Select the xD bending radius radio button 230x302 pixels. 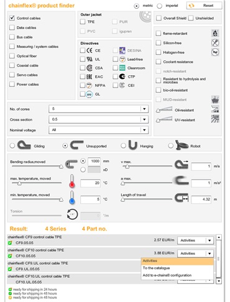[x=83, y=170]
